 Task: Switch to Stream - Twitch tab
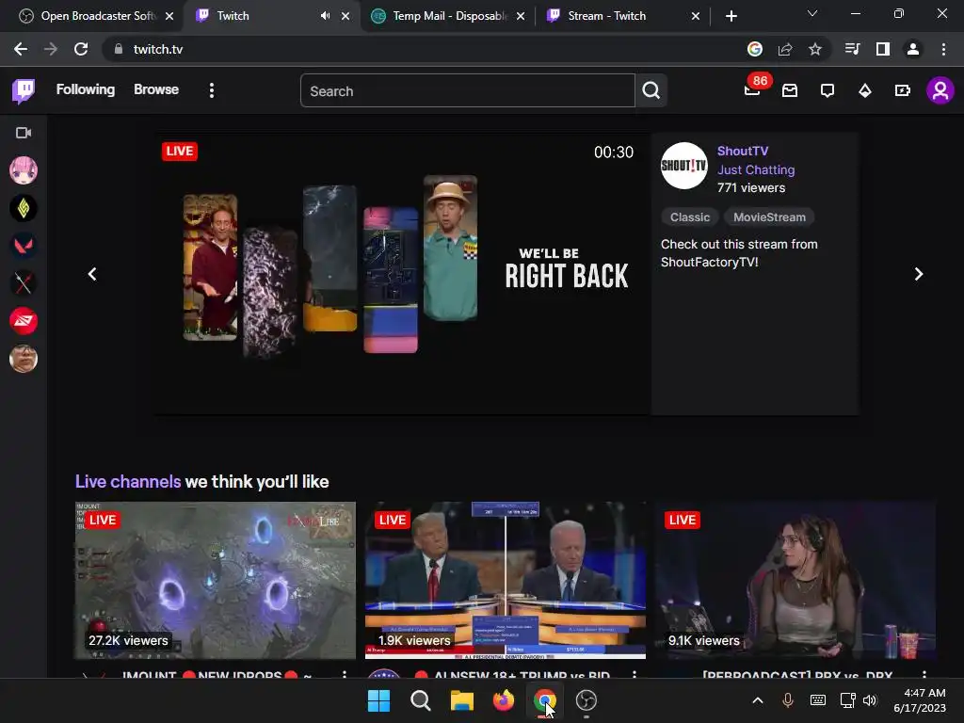point(623,16)
